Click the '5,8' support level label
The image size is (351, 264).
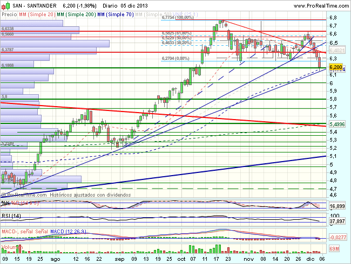[4, 96]
